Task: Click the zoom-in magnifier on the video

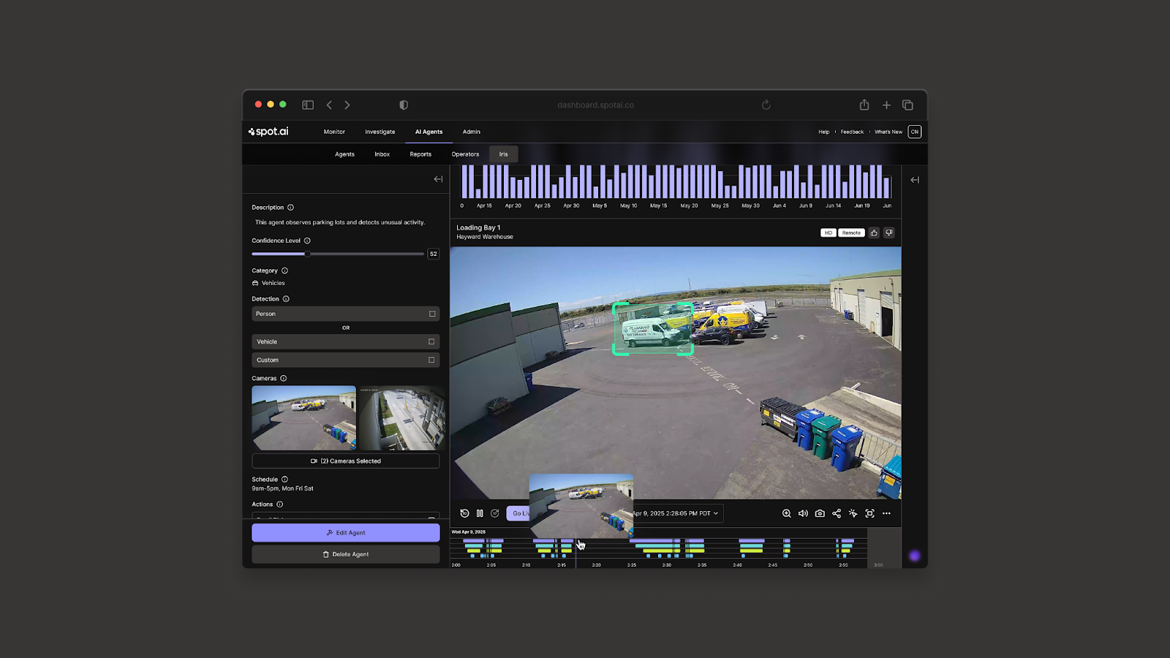Action: 786,513
